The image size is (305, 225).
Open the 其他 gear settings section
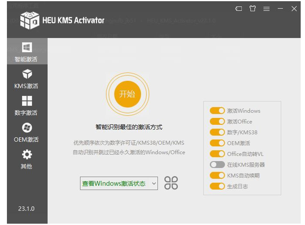27,159
